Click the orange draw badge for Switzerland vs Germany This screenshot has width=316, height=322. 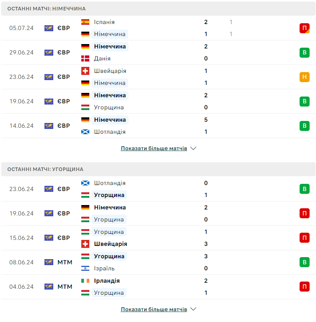coord(304,77)
